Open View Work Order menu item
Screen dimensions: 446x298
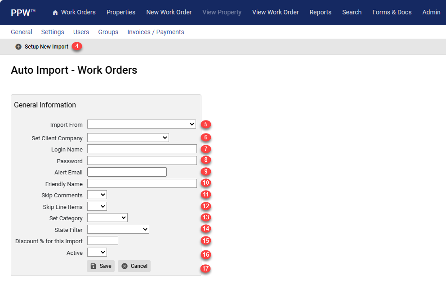pyautogui.click(x=275, y=12)
